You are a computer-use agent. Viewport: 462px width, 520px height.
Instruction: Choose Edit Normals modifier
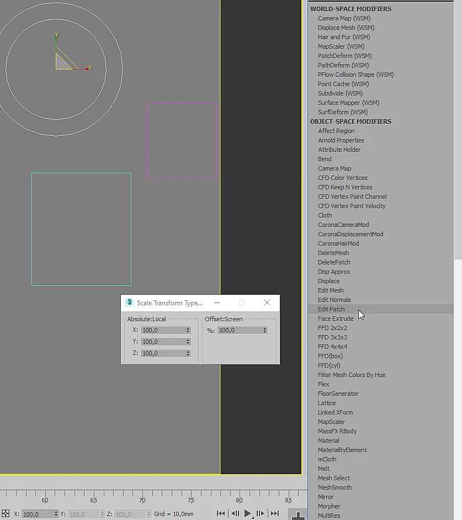point(334,300)
